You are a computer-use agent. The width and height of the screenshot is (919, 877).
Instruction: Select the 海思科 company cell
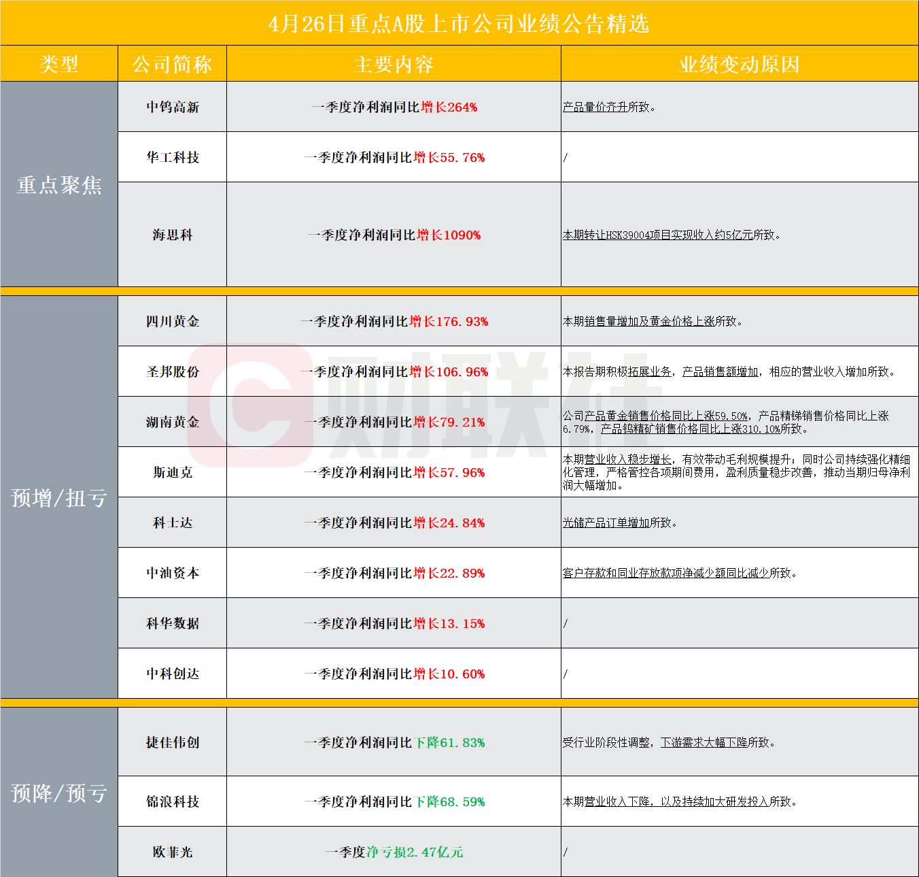pos(173,235)
